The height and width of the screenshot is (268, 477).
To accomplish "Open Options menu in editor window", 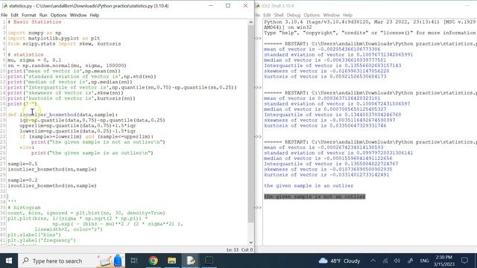I will point(58,15).
